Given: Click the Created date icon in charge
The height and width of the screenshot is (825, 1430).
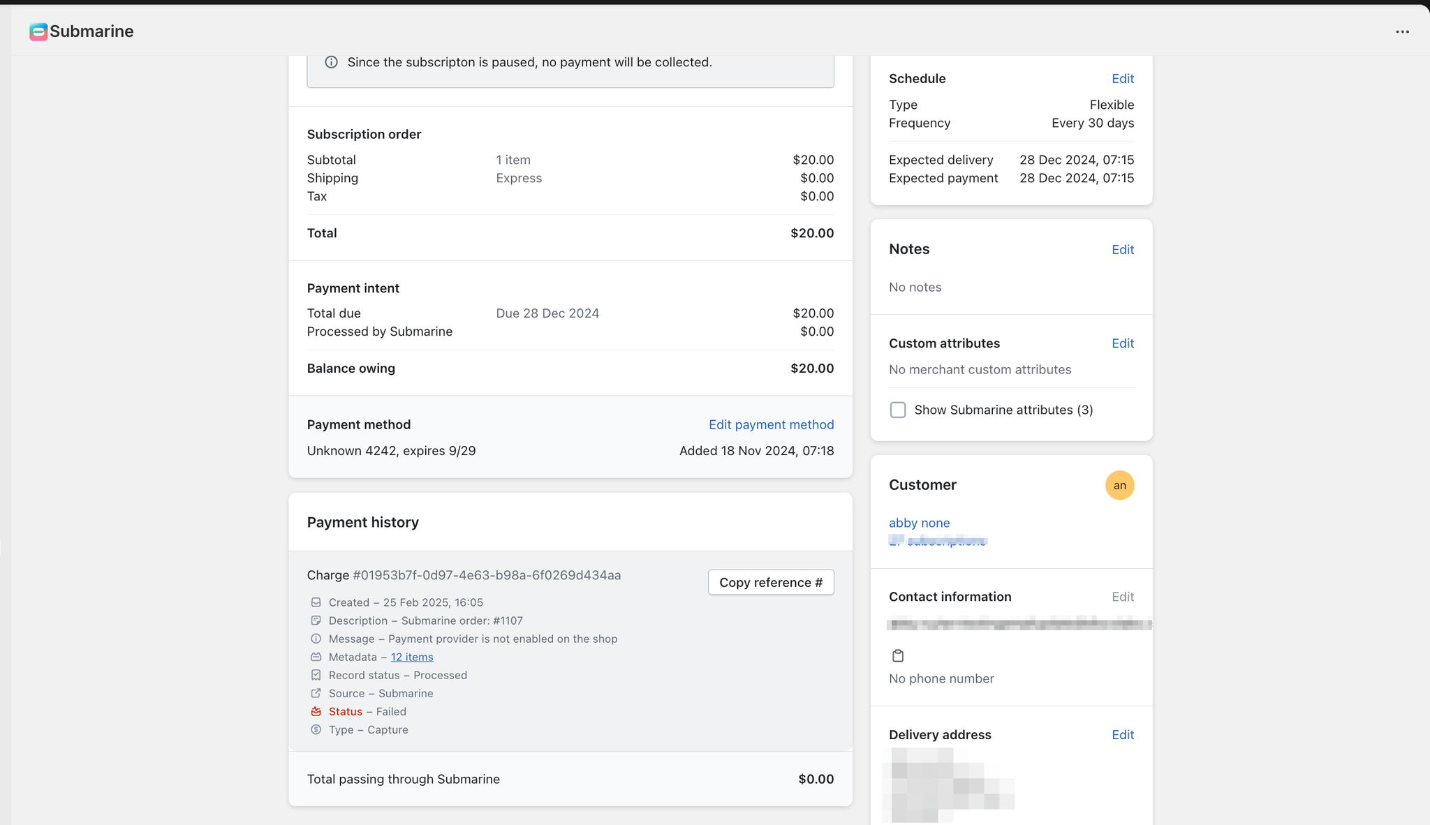Looking at the screenshot, I should coord(316,602).
